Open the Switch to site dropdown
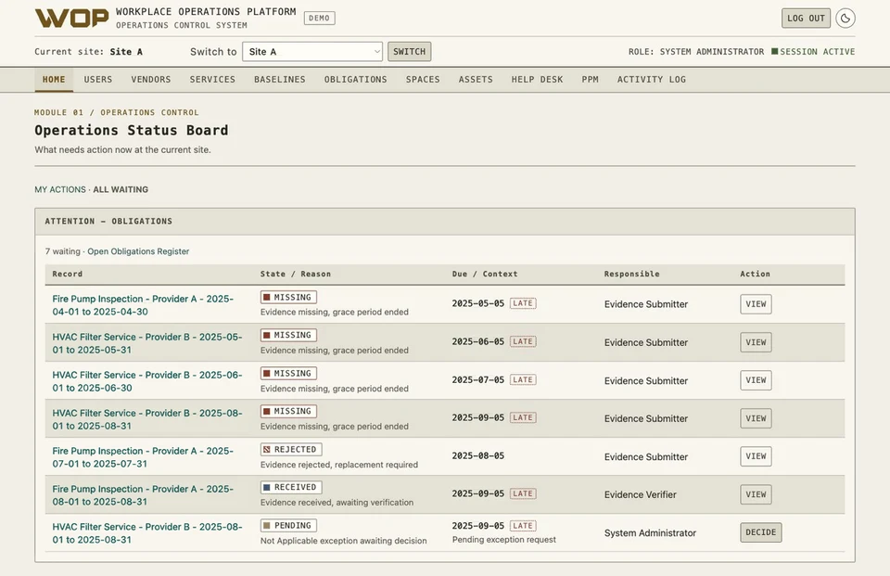Image resolution: width=890 pixels, height=576 pixels. point(312,52)
